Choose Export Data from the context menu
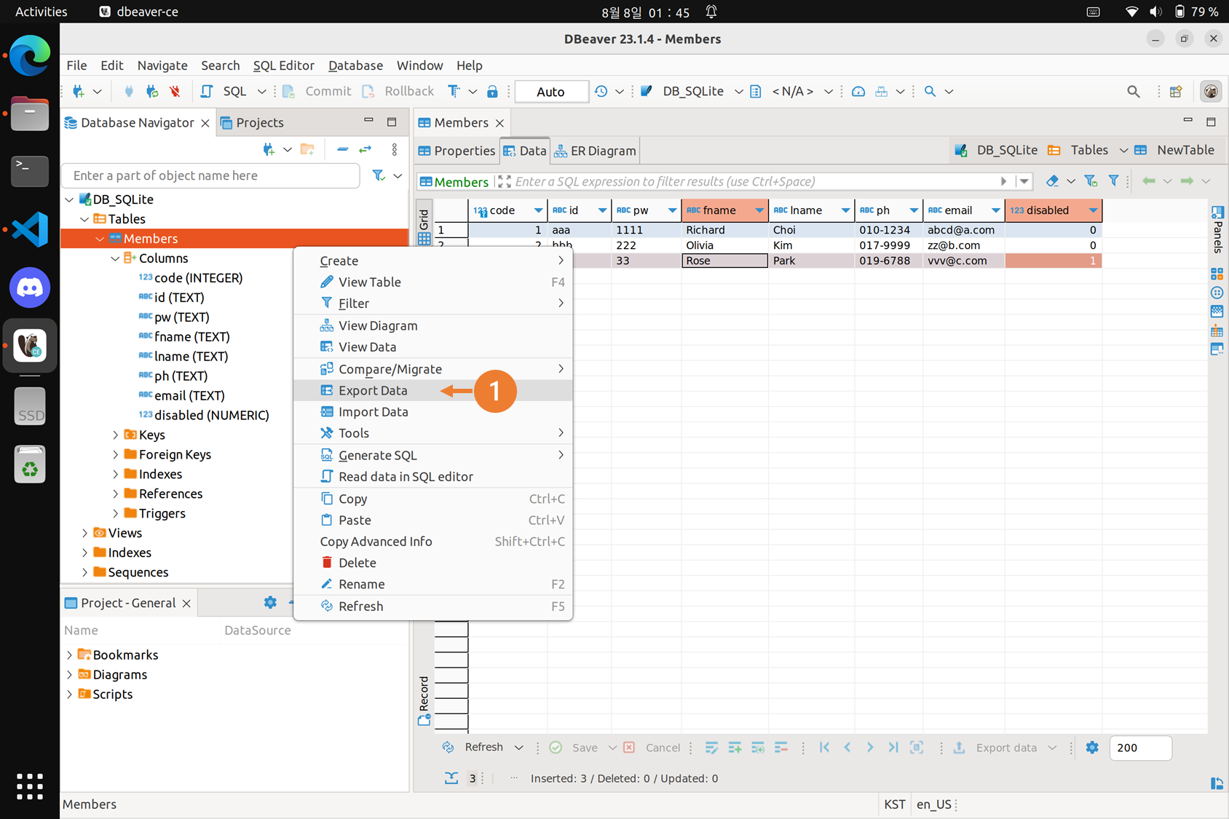The width and height of the screenshot is (1229, 819). [x=432, y=390]
